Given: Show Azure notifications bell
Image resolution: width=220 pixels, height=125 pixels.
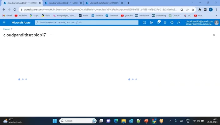Looking at the screenshot, I should [x=158, y=22].
